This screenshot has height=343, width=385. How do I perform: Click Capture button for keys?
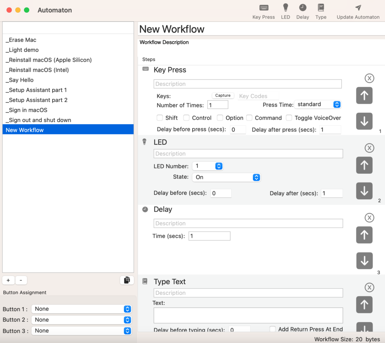(223, 96)
